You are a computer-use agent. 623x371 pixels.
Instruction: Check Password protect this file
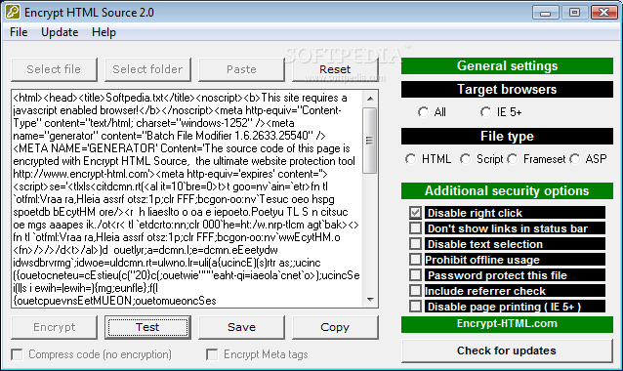pos(415,275)
